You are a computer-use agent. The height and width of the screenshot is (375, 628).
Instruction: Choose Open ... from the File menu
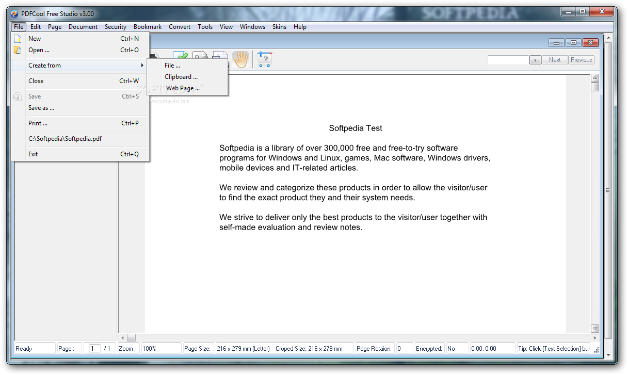pos(80,50)
